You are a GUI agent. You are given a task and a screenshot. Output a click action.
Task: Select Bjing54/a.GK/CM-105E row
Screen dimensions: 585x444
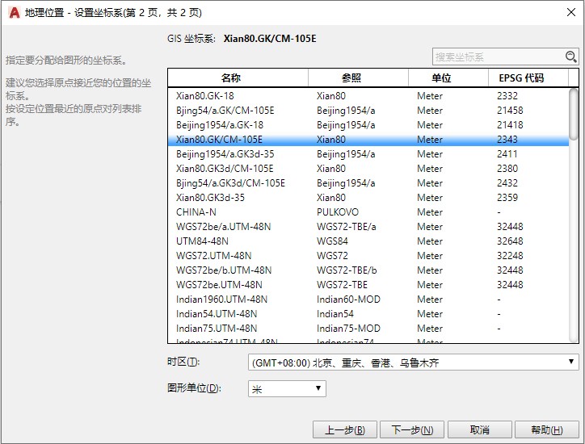coord(368,111)
